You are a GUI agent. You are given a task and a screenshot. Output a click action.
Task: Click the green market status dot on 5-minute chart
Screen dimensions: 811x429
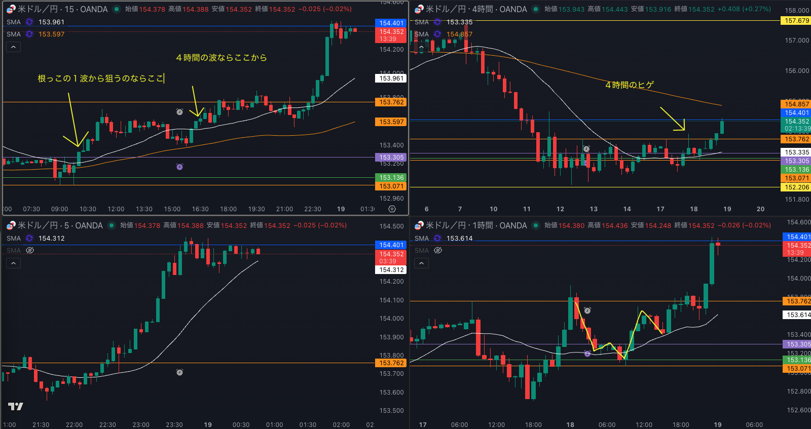(112, 225)
